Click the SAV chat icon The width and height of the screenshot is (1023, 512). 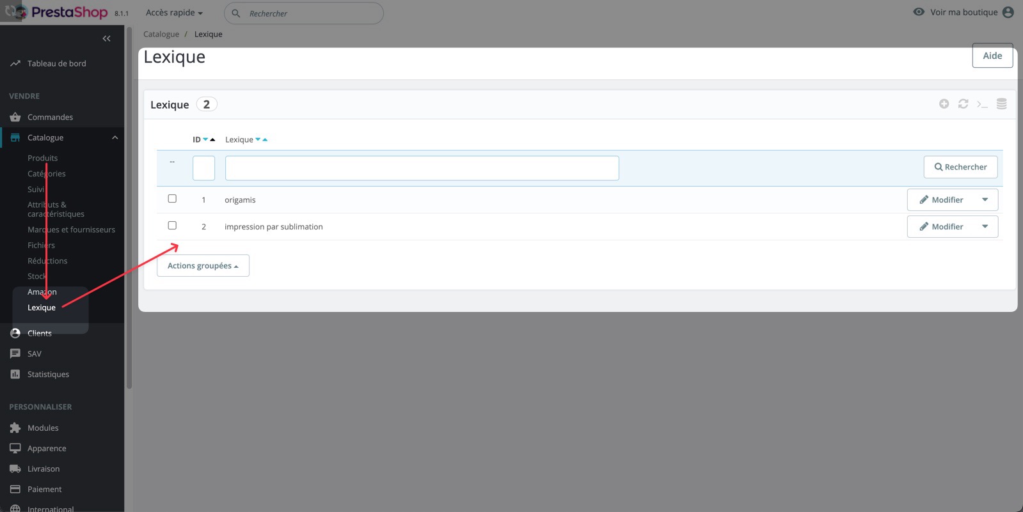15,353
